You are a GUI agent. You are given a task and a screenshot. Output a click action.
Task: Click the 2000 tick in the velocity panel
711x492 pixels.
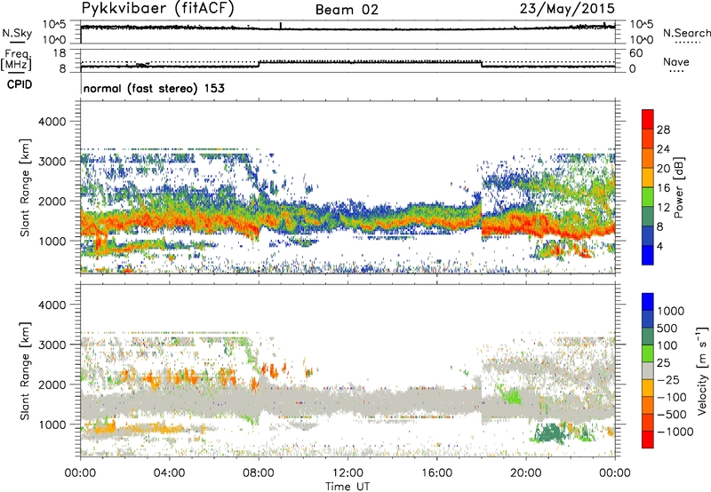[x=52, y=385]
